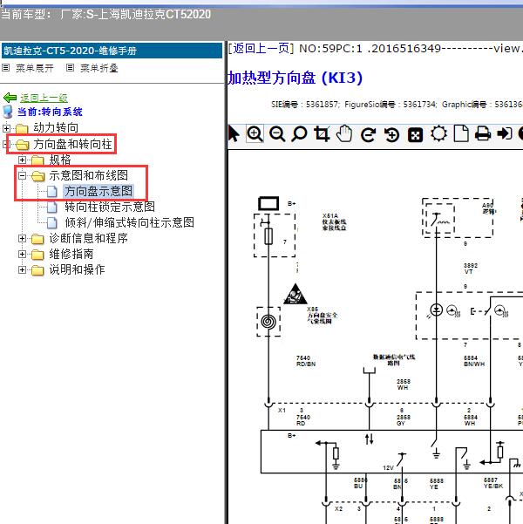523x524 pixels.
Task: Click the 转向柱锁定示意图 document icon
Action: click(x=52, y=208)
